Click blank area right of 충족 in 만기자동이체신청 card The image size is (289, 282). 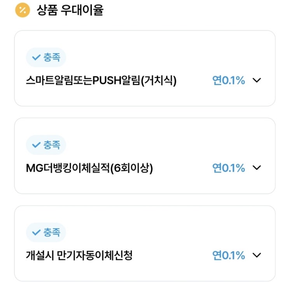[156, 233]
